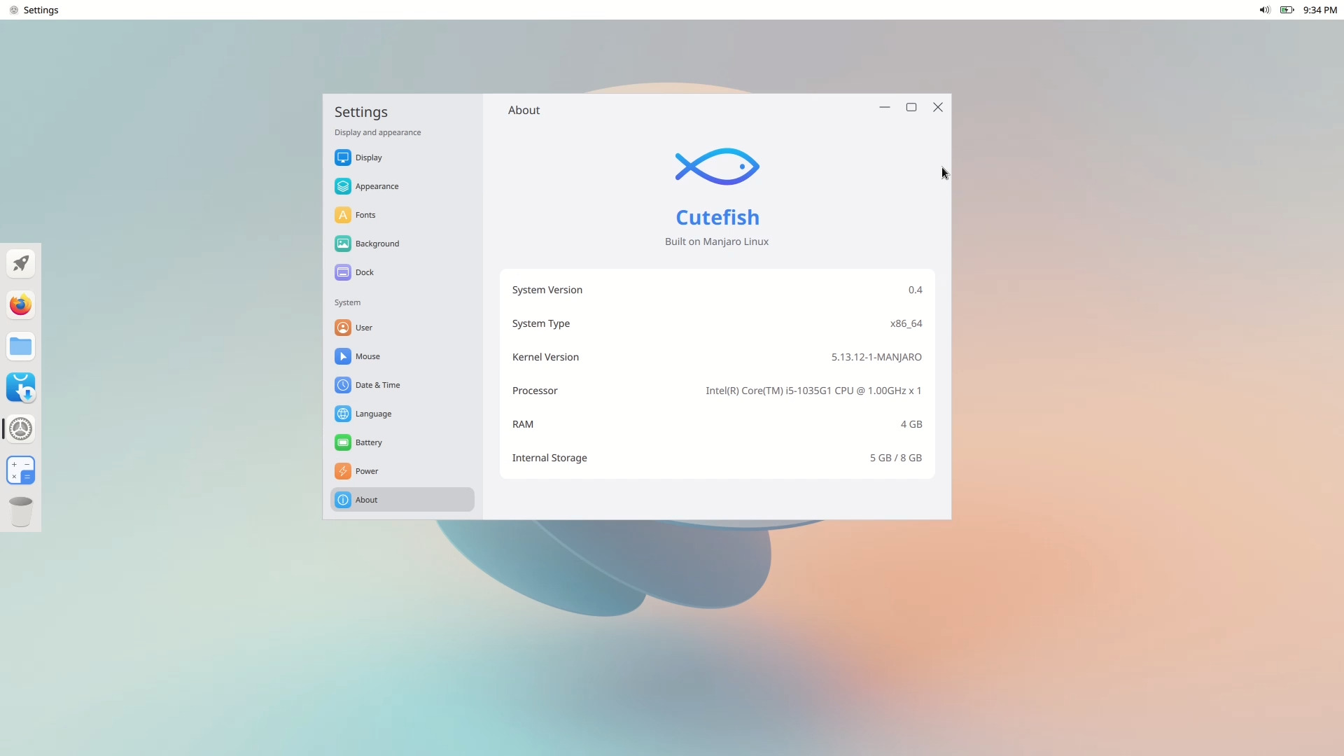Click the Cutefish logo on the About page
This screenshot has height=756, width=1344.
[717, 167]
